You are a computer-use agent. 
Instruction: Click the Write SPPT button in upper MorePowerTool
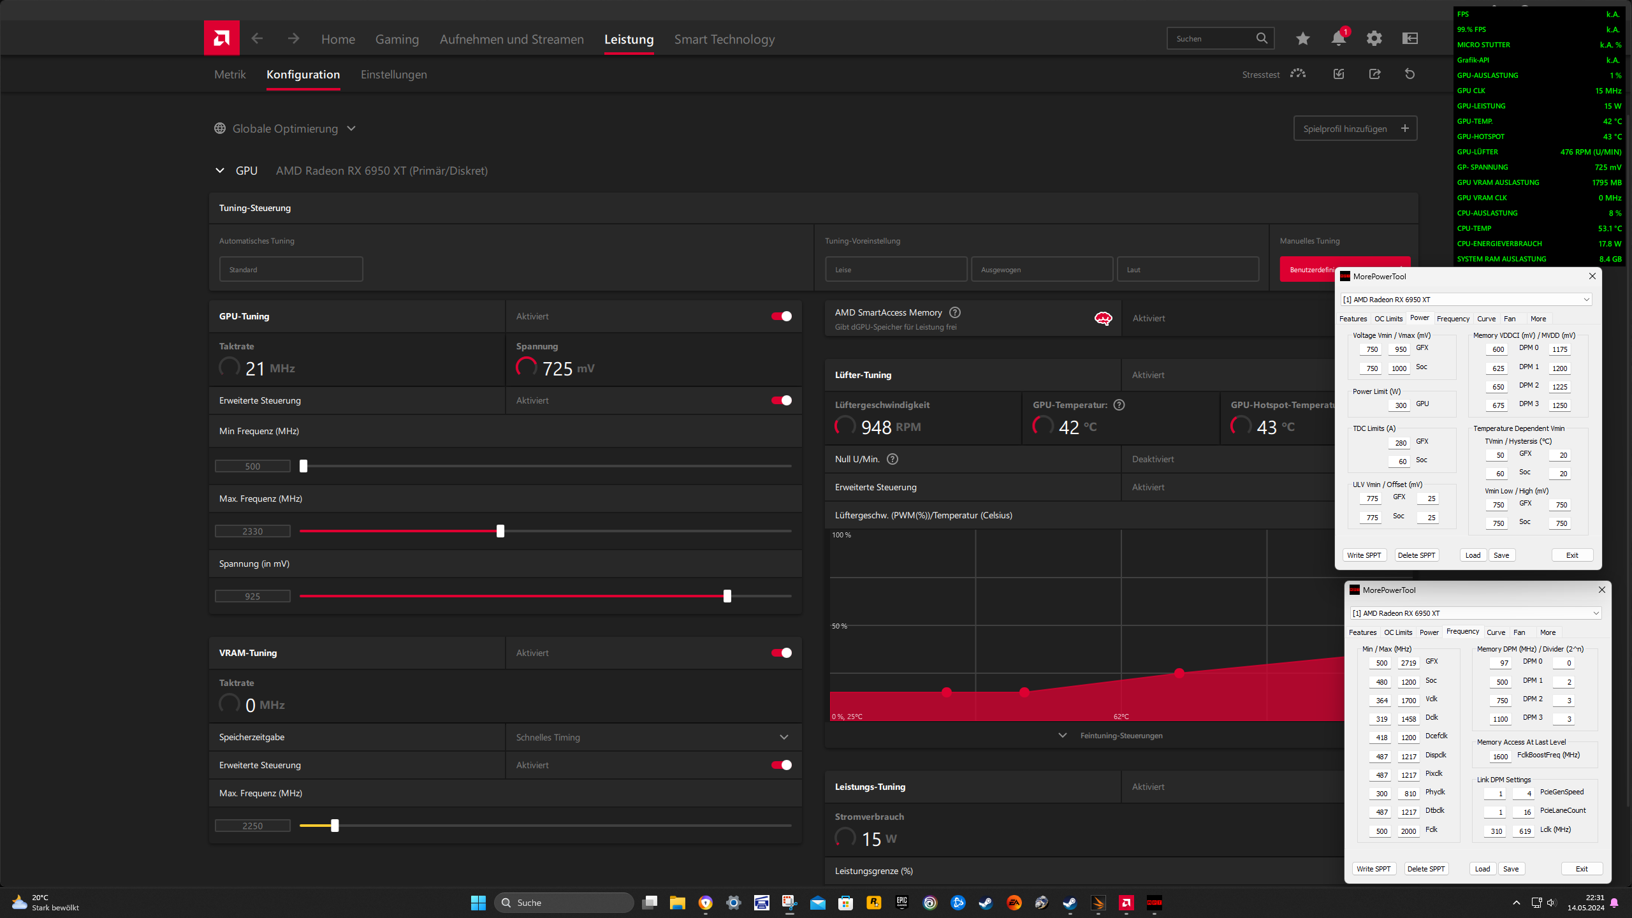pyautogui.click(x=1364, y=555)
